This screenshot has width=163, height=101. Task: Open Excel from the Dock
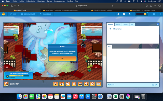[115, 97]
